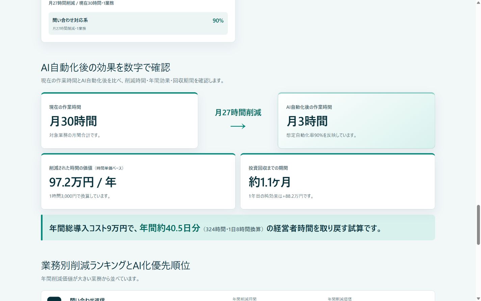
Task: Click the value 月30時間
Action: [73, 121]
